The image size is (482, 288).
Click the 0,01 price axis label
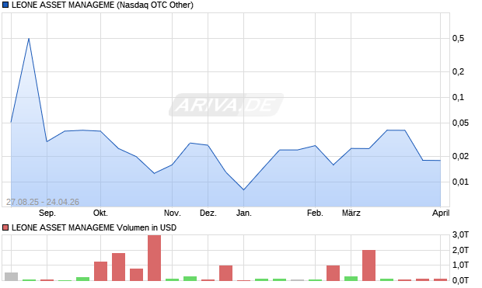460,182
